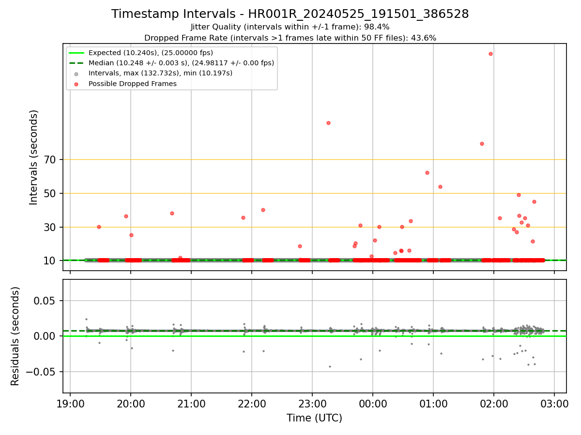
Task: Click the Time (UTC) x-axis label
Action: click(314, 418)
